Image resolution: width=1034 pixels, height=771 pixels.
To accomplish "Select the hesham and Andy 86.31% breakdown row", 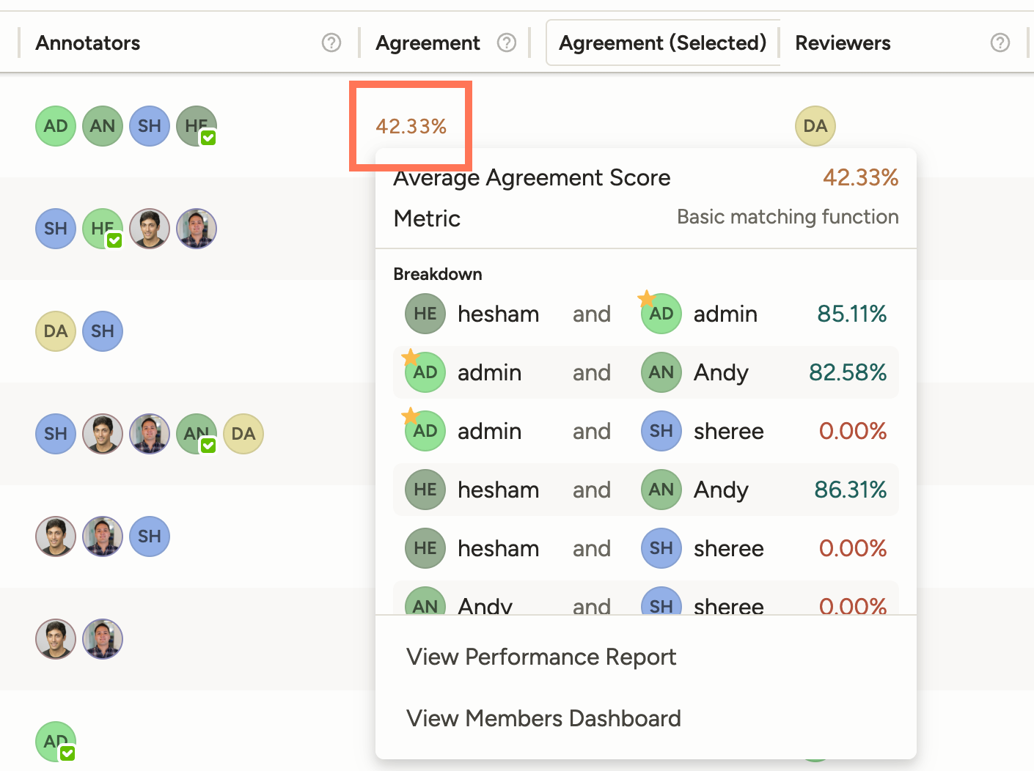I will pos(645,490).
